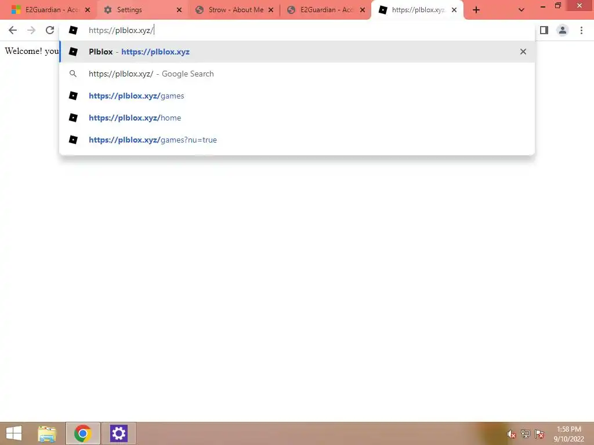Click the site icon left of address bar
This screenshot has height=445, width=594.
73,30
